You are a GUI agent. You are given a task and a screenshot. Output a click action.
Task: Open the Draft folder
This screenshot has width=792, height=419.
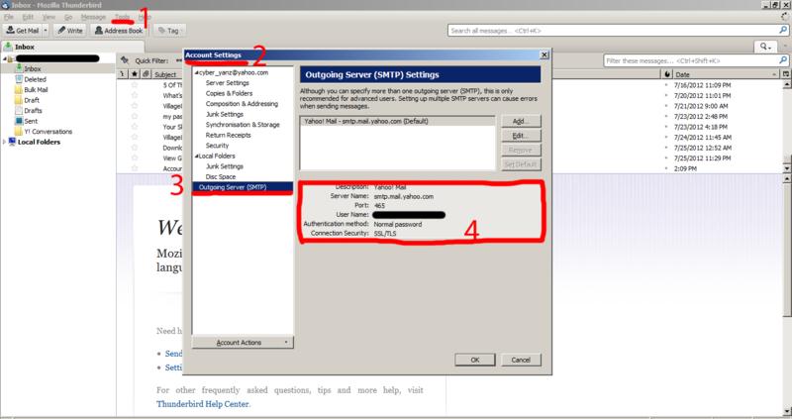(x=32, y=100)
